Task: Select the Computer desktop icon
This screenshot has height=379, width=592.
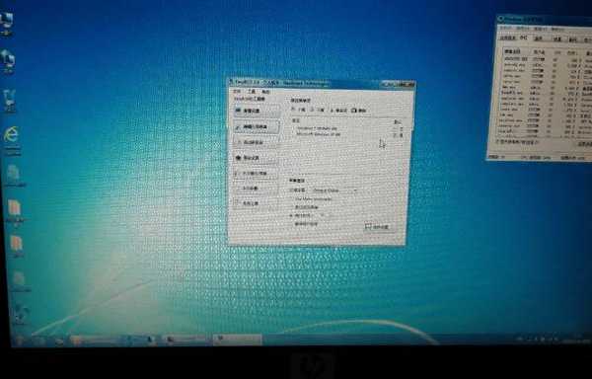Action: [7, 23]
